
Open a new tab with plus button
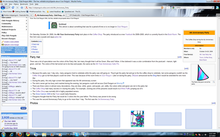coord(101,15)
